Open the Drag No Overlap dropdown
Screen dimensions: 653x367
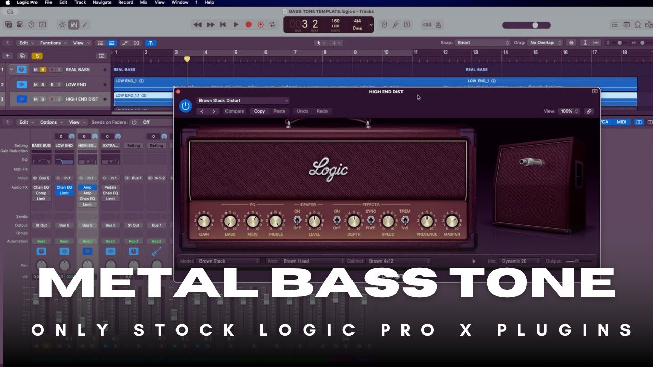tap(545, 43)
